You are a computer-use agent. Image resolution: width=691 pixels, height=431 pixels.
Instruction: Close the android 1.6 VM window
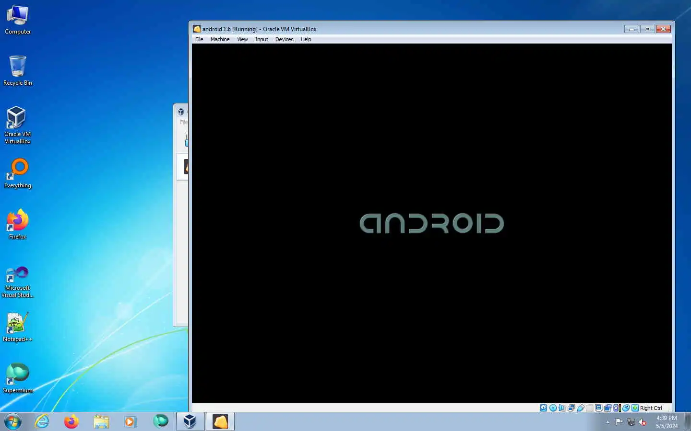[663, 29]
